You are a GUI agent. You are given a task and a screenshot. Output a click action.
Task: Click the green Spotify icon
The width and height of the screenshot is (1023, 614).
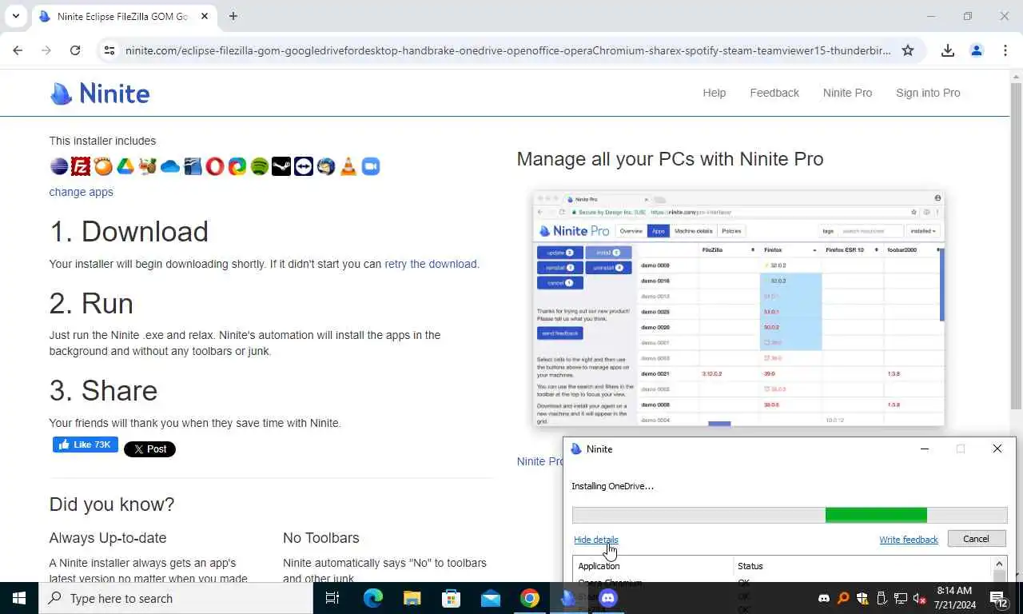coord(259,166)
